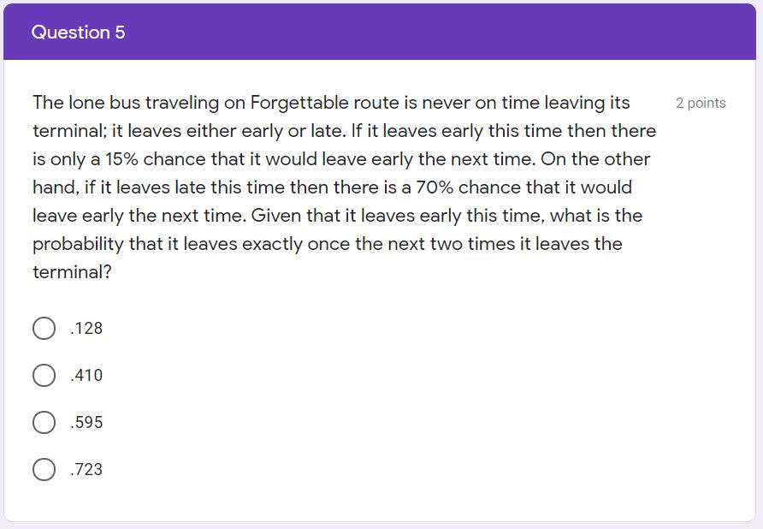Click the .410 answer label text

pyautogui.click(x=85, y=375)
